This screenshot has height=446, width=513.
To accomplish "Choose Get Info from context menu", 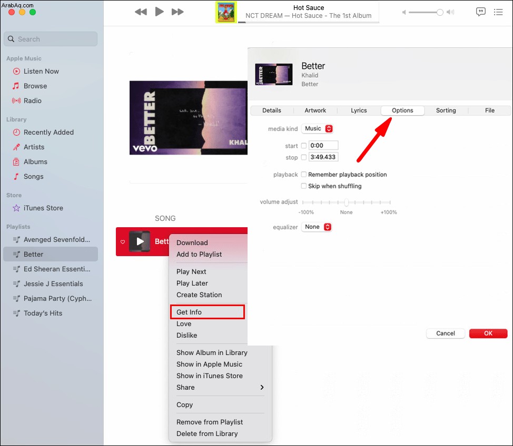I will (208, 312).
